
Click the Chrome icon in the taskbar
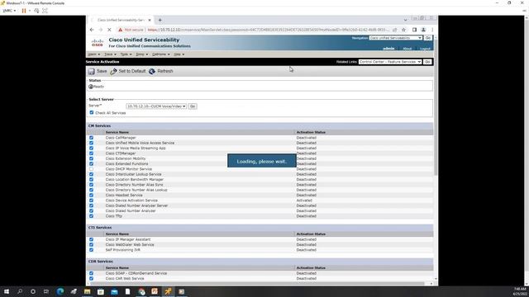click(141, 291)
